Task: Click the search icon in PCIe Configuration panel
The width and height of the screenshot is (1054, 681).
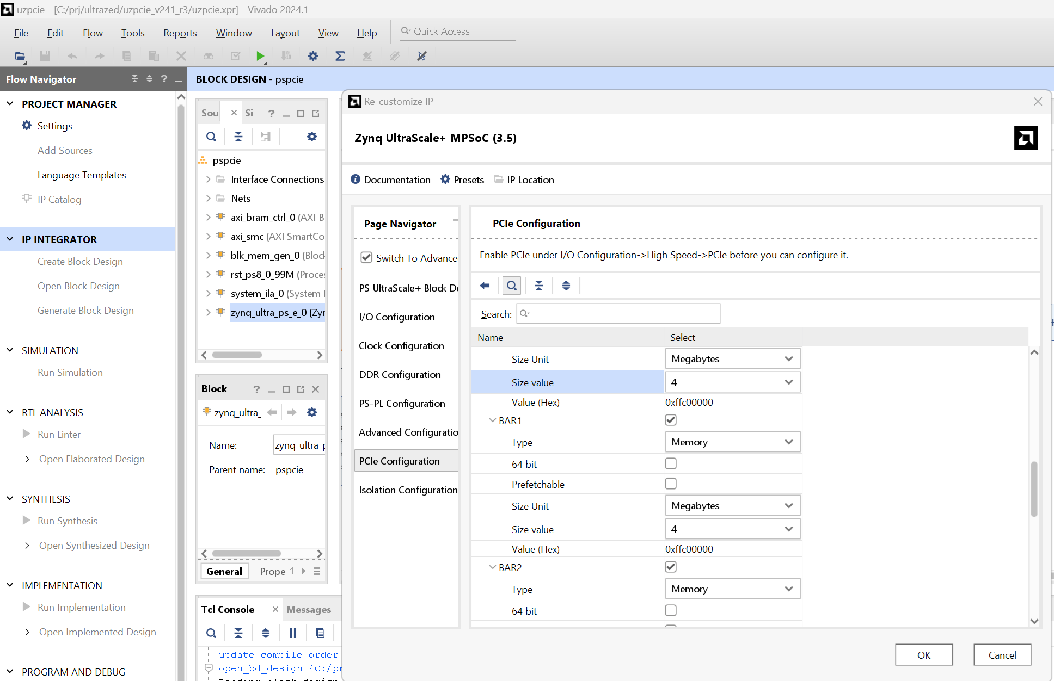Action: [512, 285]
